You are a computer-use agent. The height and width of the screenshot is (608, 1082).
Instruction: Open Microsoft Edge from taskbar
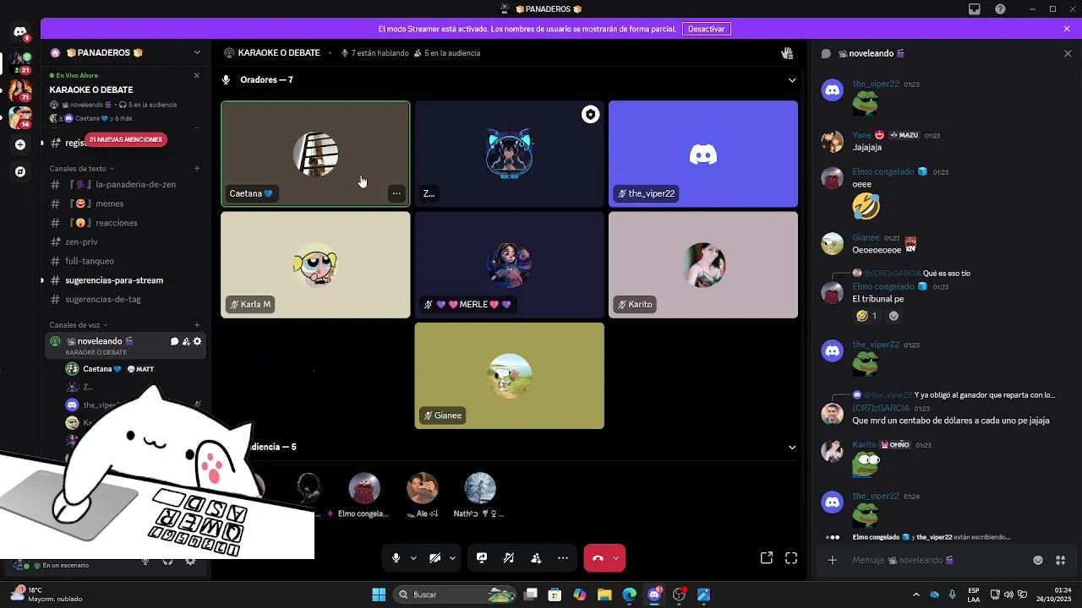click(629, 594)
